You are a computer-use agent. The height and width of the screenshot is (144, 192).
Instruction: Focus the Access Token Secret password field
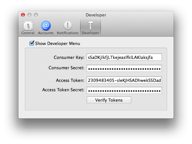point(124,90)
